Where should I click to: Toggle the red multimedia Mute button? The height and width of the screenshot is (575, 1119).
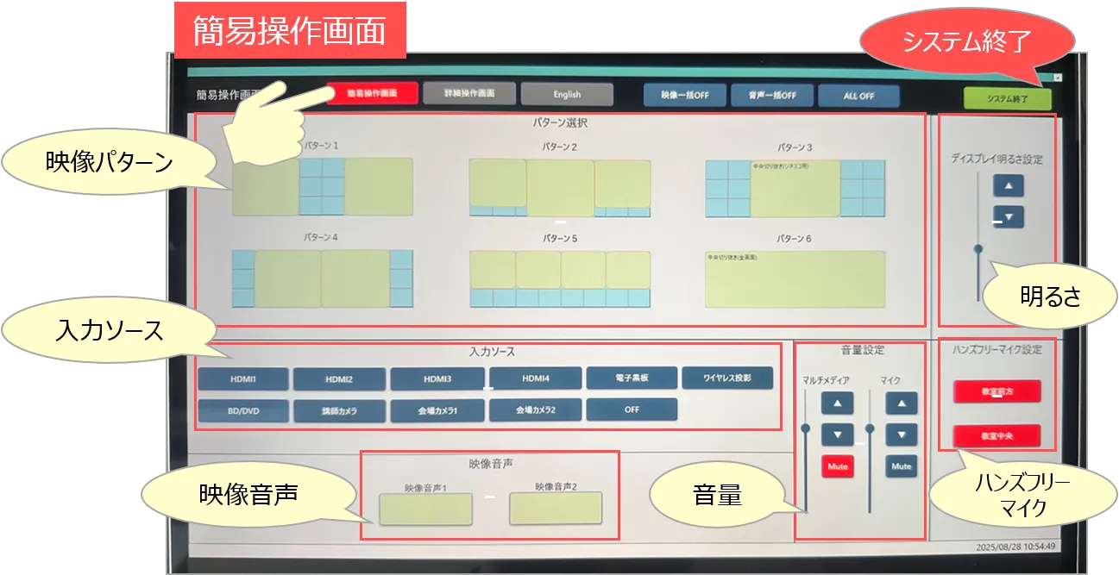click(837, 466)
